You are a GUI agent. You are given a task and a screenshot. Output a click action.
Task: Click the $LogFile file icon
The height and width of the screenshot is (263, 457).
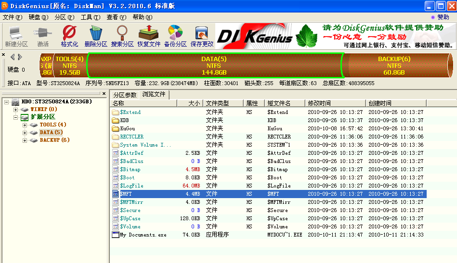point(116,186)
